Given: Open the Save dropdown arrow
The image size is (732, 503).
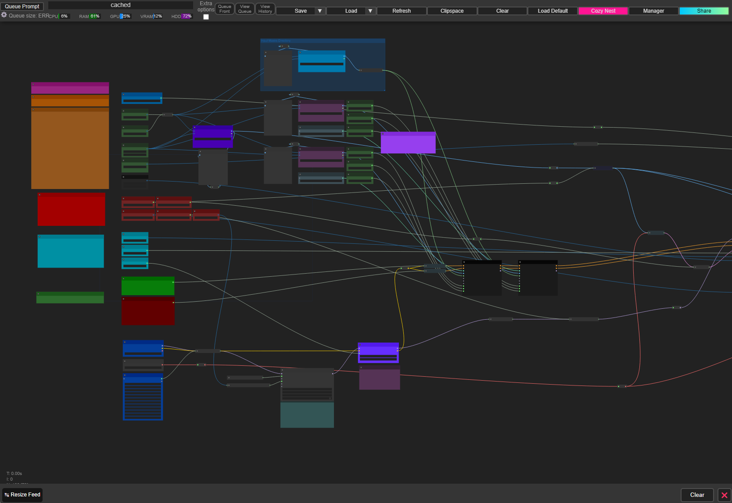Looking at the screenshot, I should (x=320, y=11).
